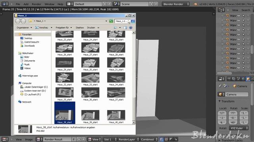Open the address bar history dropdown arrow
The height and width of the screenshot is (142, 254).
106,21
